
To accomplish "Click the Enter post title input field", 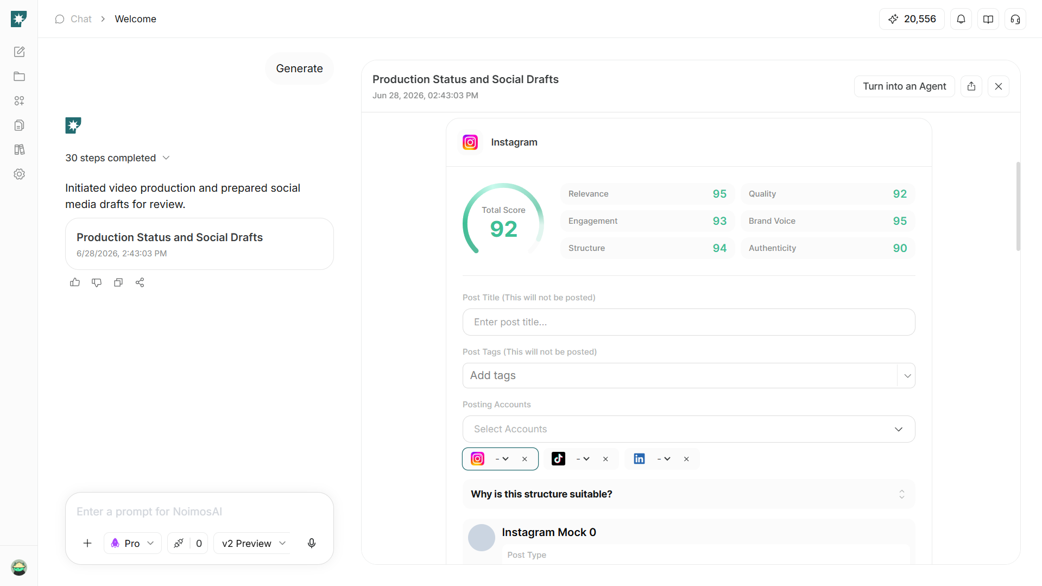I will [689, 322].
